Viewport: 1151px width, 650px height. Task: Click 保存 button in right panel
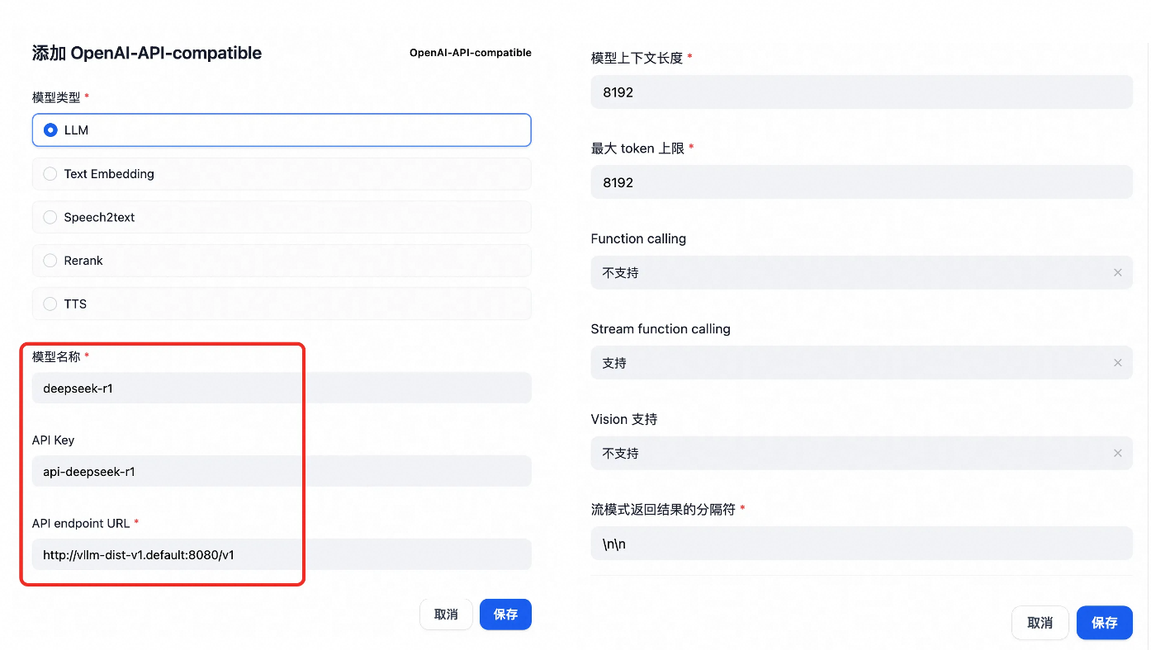coord(1105,623)
